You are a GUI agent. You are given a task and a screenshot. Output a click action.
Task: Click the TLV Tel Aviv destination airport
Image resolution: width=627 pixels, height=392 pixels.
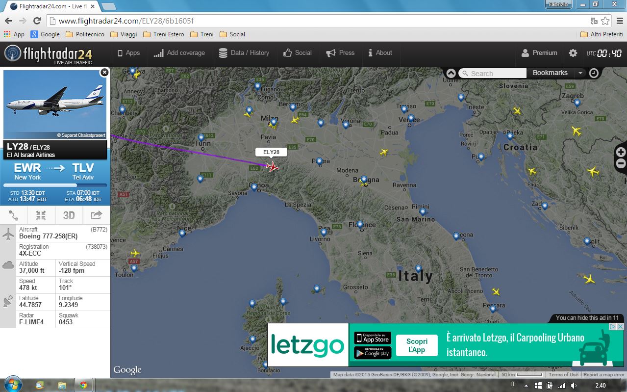point(83,172)
